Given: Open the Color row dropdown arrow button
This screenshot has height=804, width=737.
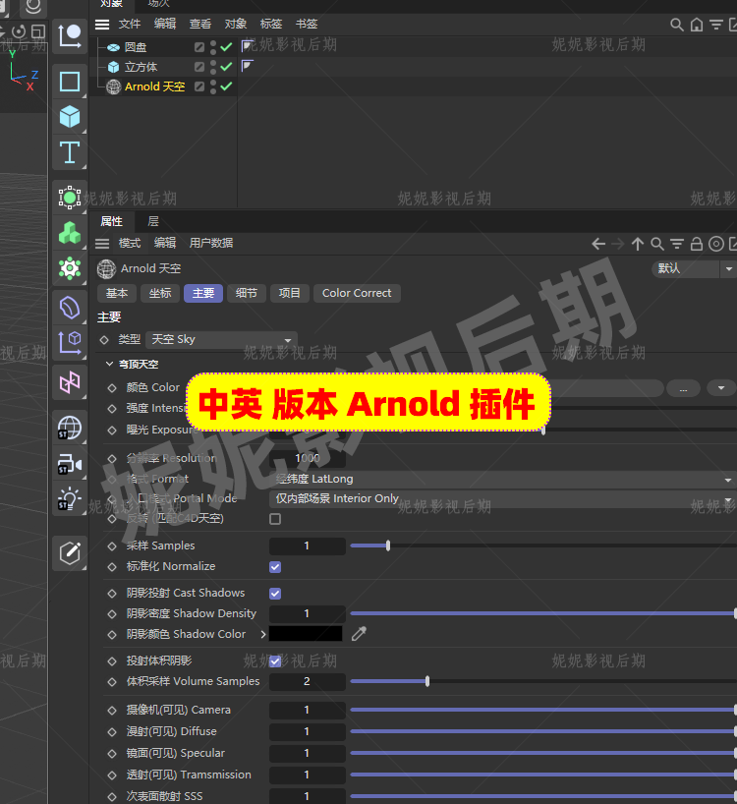Looking at the screenshot, I should point(721,388).
